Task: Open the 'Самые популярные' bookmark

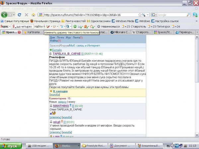Action: tap(15, 21)
